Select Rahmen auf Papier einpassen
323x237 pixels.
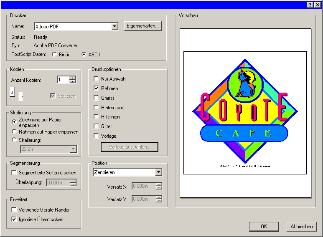[x=14, y=131]
